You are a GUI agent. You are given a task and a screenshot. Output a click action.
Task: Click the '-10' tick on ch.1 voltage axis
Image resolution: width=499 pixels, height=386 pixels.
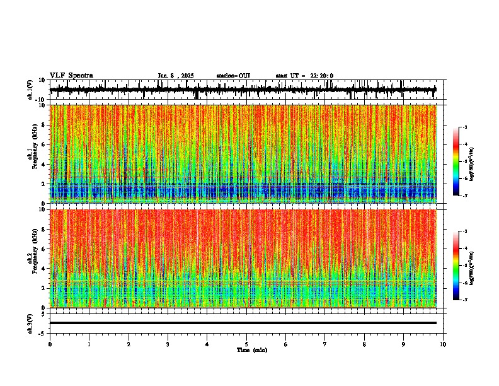41,100
